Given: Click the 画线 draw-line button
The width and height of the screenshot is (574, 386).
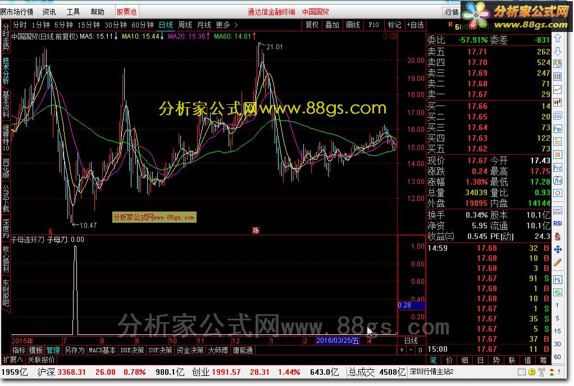Looking at the screenshot, I should (353, 25).
